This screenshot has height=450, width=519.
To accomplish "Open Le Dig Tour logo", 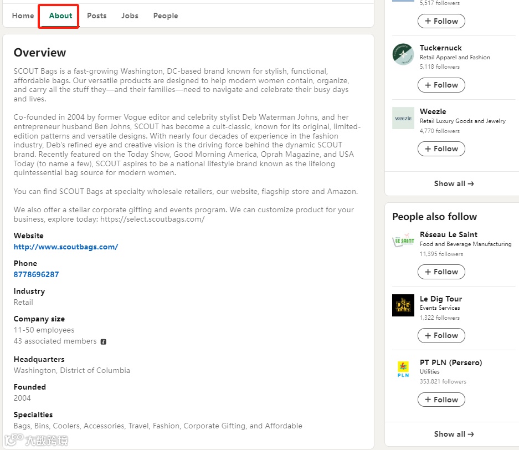I will click(403, 305).
